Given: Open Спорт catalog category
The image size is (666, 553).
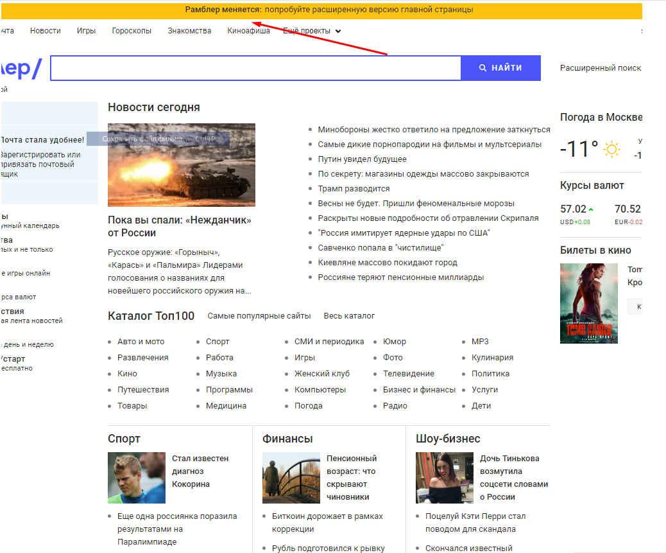Looking at the screenshot, I should [x=218, y=342].
